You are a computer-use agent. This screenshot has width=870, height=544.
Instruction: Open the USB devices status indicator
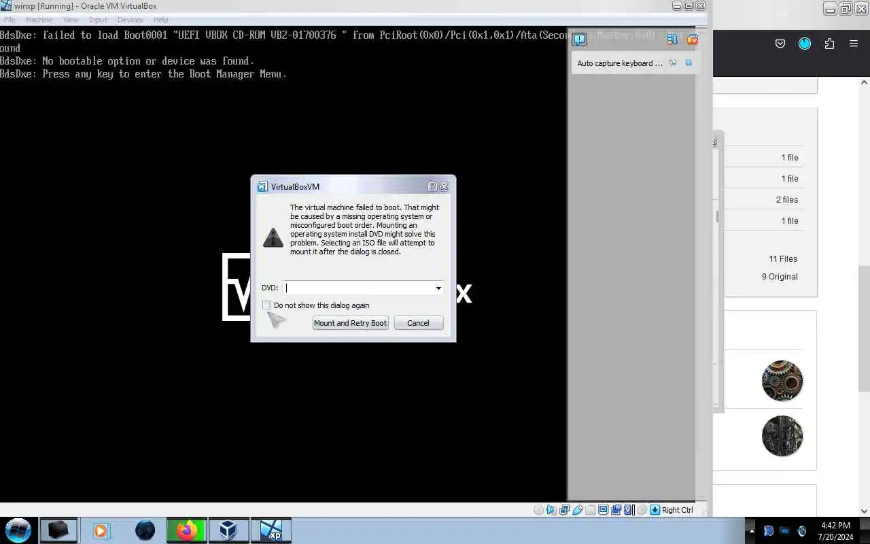[x=578, y=510]
